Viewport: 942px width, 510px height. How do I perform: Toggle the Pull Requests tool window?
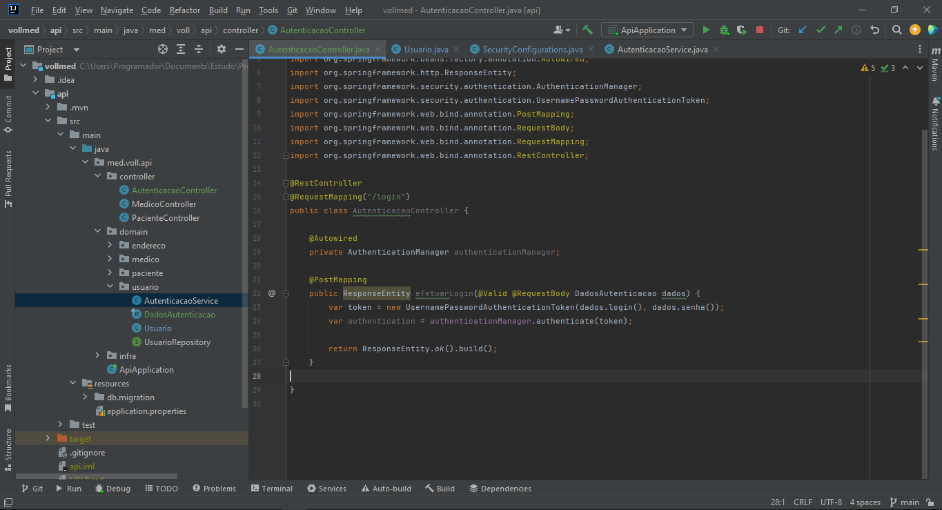(x=8, y=179)
